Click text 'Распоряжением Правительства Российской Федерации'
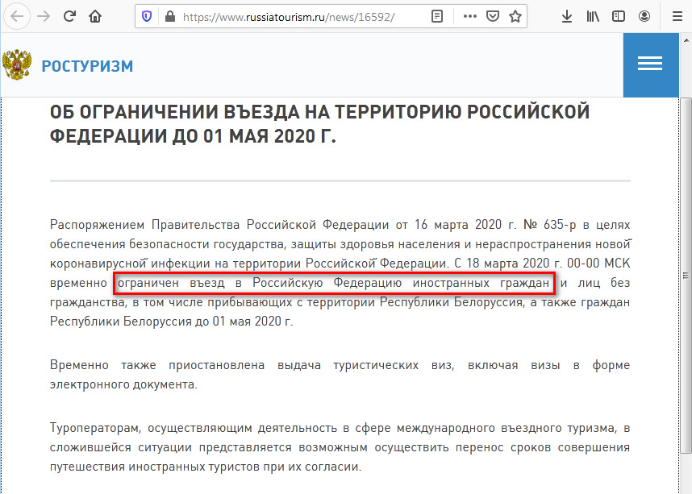Image resolution: width=692 pixels, height=494 pixels. pos(219,225)
